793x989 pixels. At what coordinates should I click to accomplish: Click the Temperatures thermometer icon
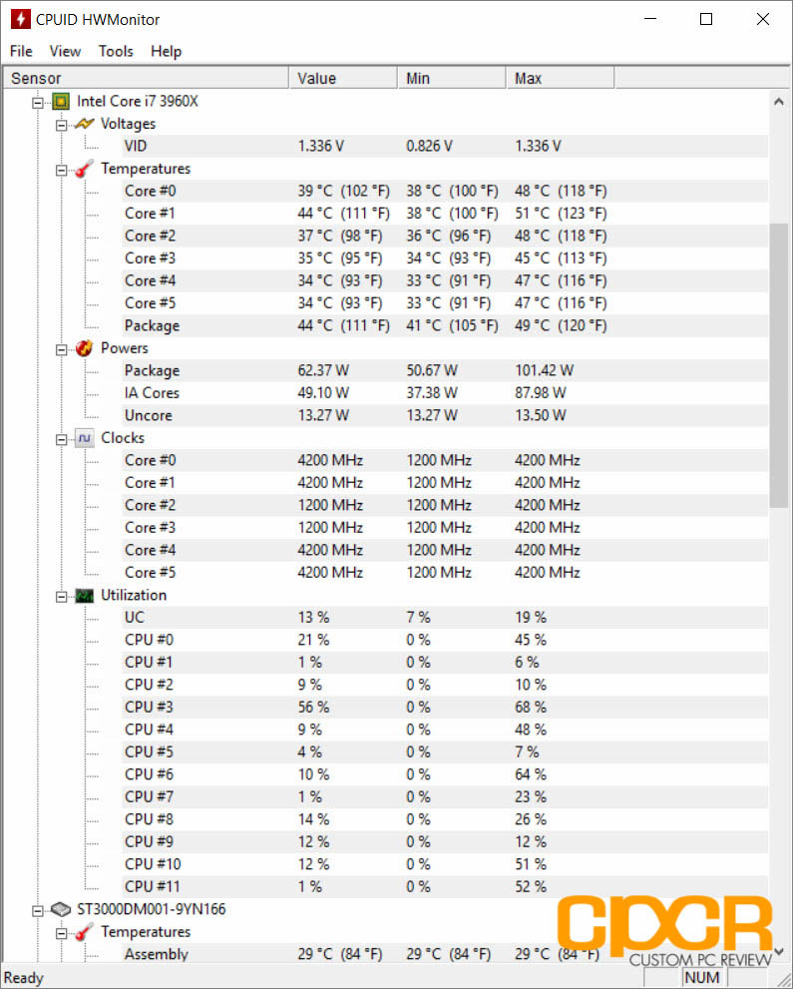coord(85,169)
